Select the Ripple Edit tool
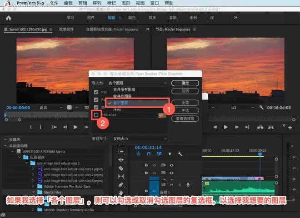 point(121,160)
